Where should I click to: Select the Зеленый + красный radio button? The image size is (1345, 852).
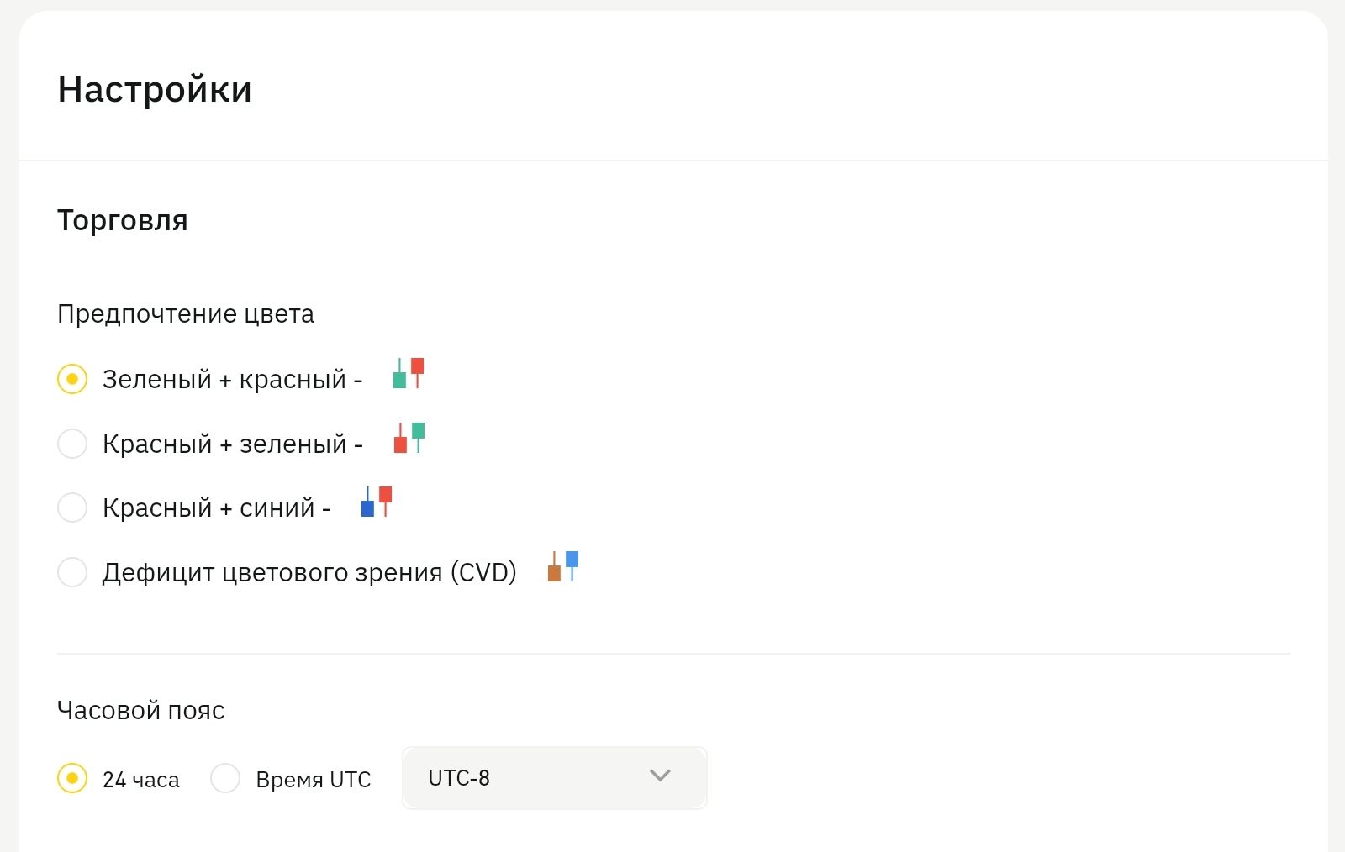coord(72,379)
